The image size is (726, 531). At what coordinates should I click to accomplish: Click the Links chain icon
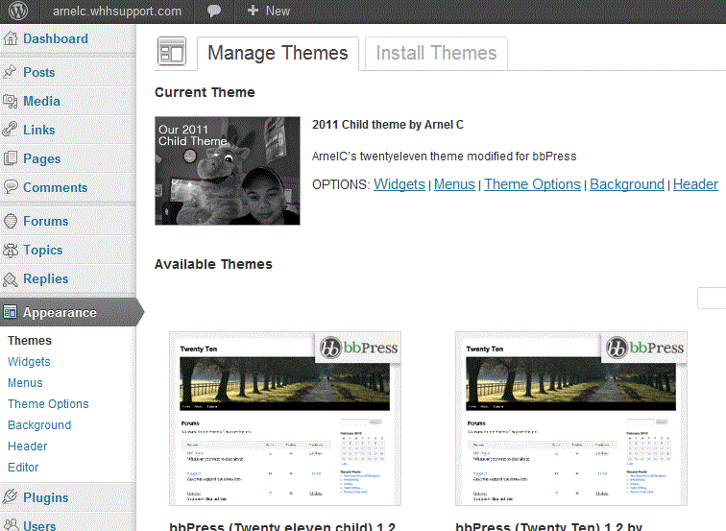pyautogui.click(x=11, y=130)
